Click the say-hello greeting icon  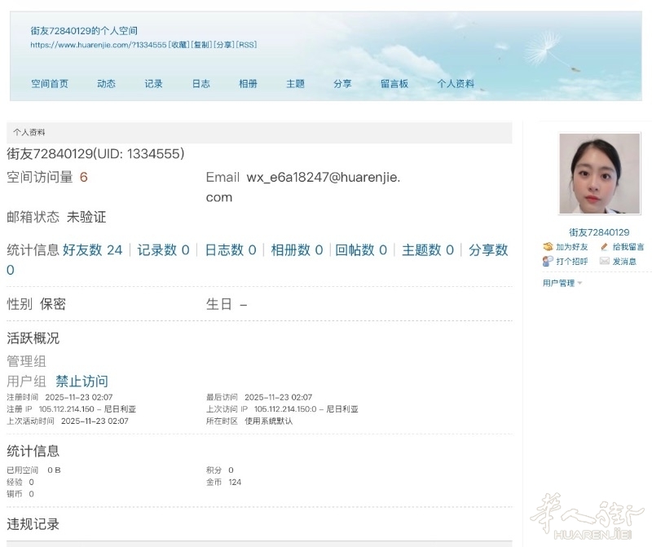[x=548, y=262]
